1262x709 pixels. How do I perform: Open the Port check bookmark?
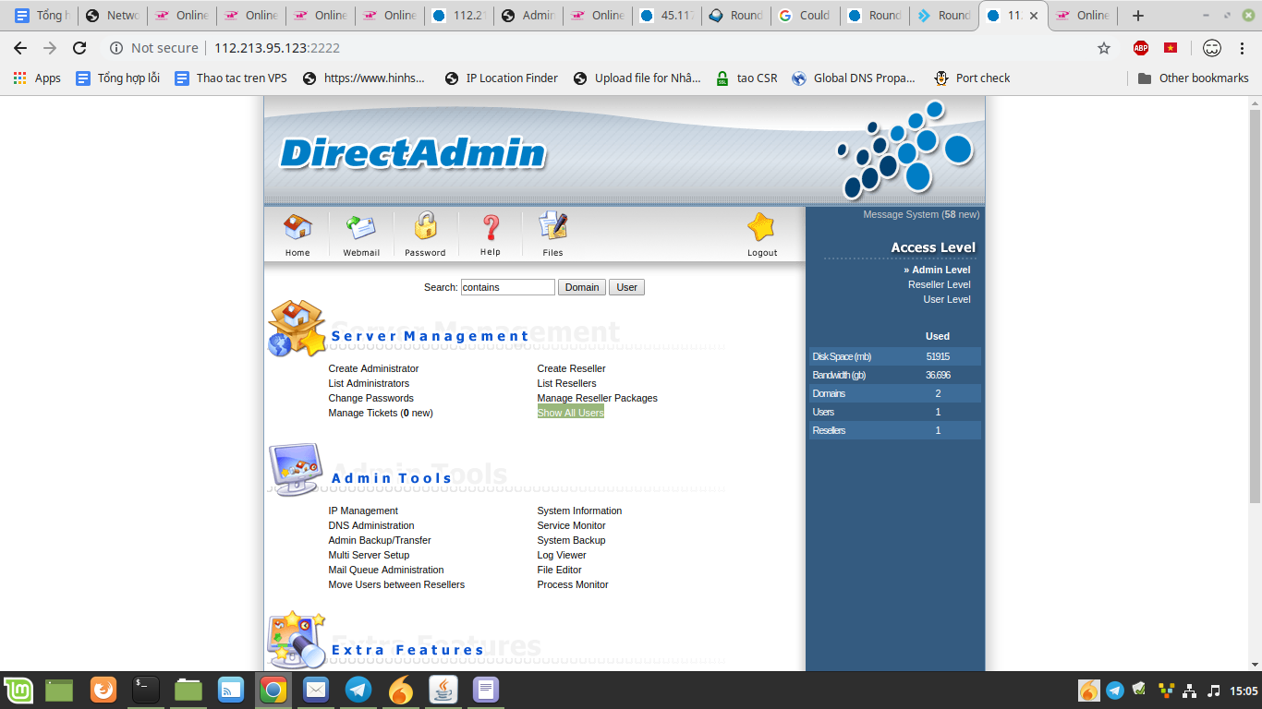click(973, 78)
